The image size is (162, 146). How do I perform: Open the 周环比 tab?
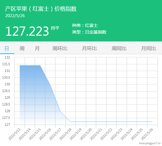60,48
